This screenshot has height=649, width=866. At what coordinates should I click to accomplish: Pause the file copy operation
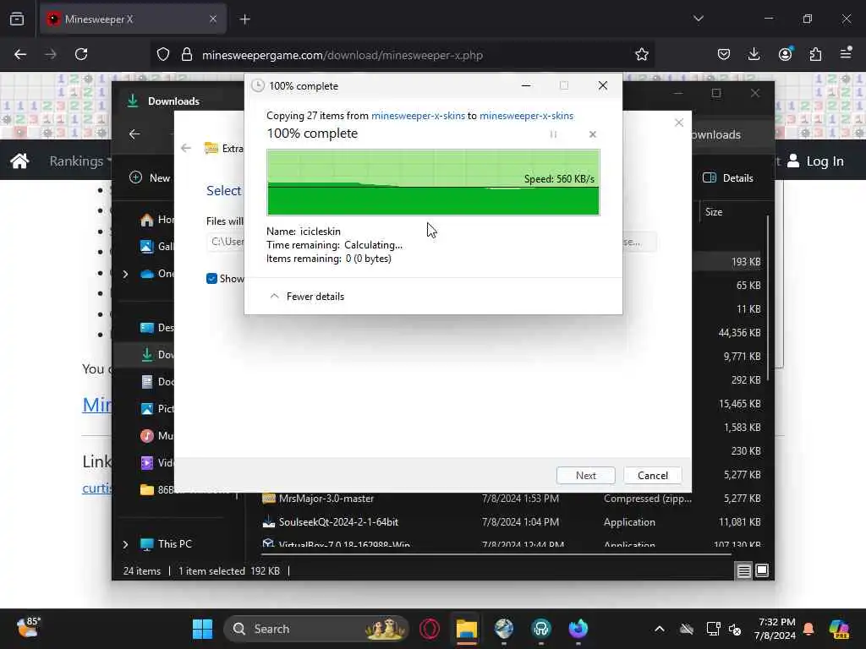click(553, 134)
